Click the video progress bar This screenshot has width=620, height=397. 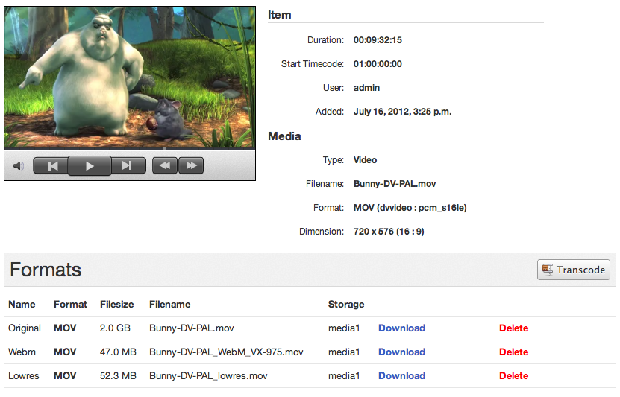point(130,149)
